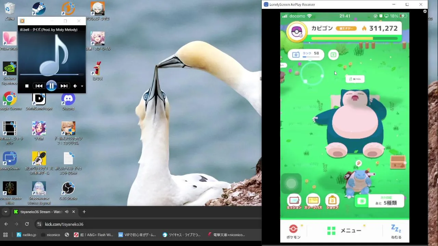View site information for kick.com
The height and width of the screenshot is (246, 438).
point(39,224)
